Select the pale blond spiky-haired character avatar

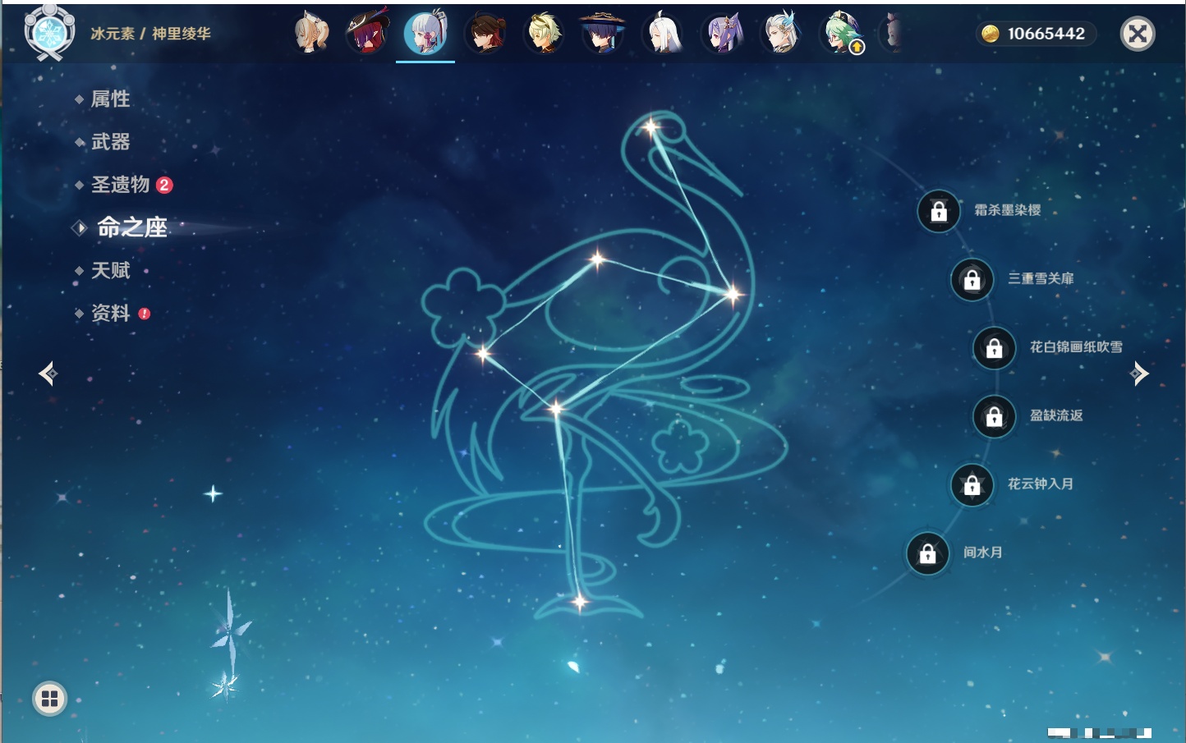(544, 33)
